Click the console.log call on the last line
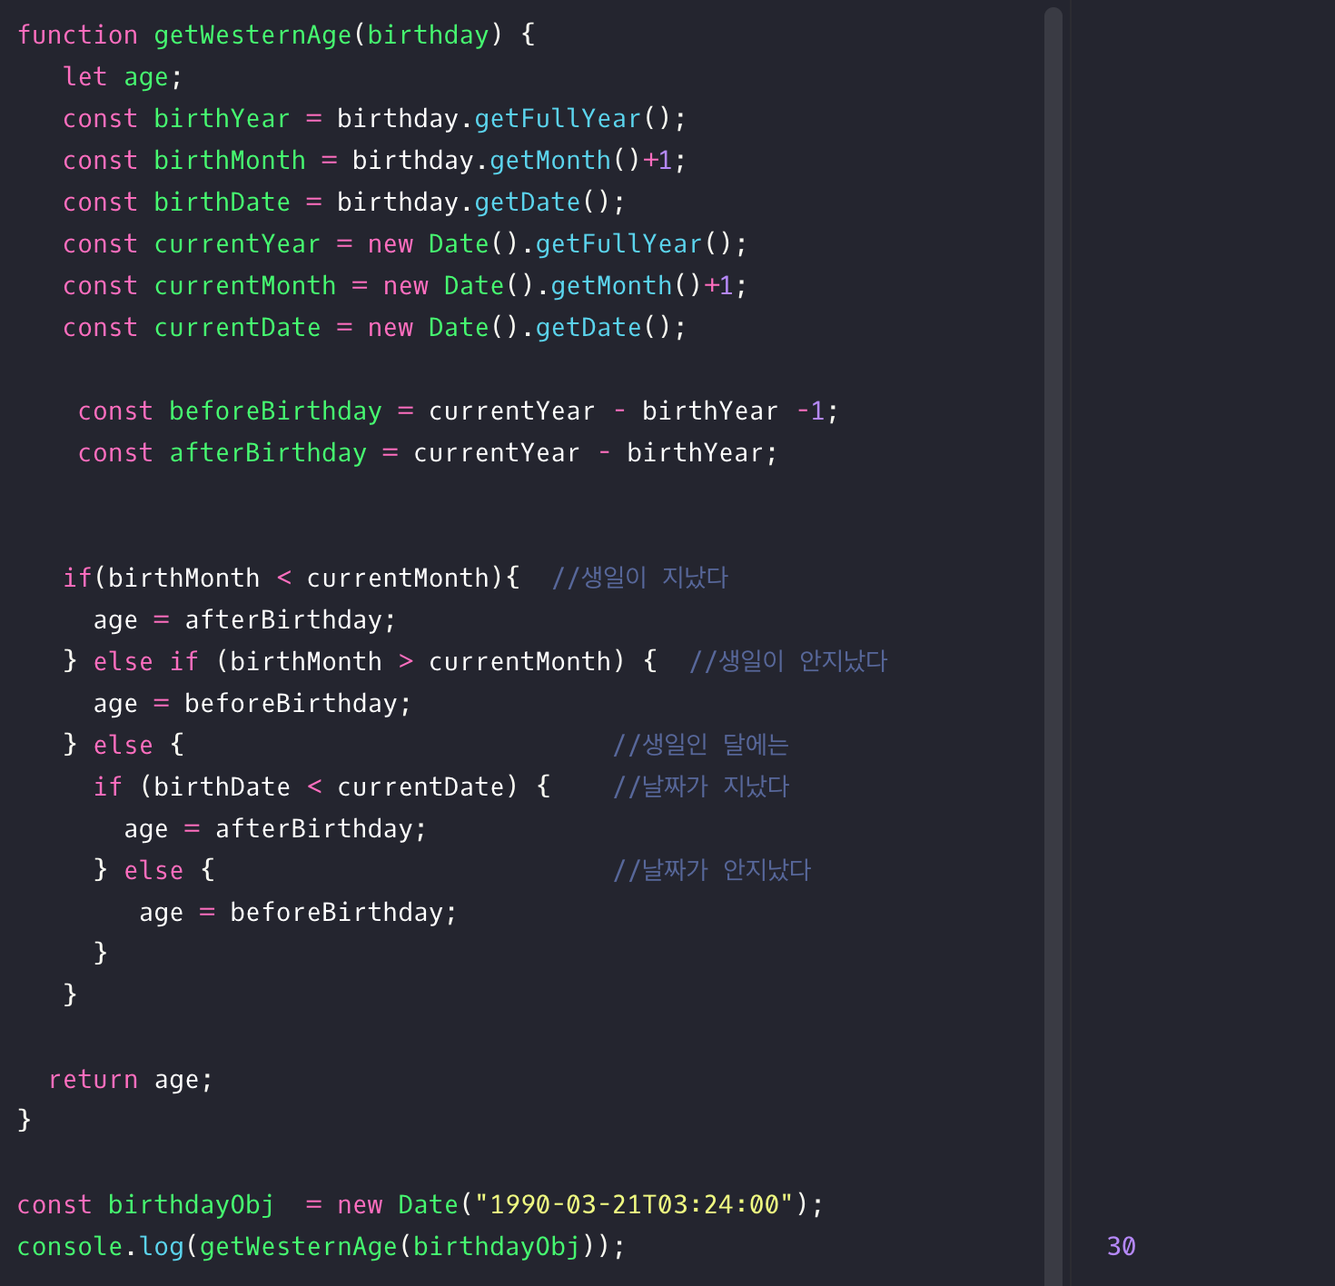1335x1286 pixels. click(321, 1246)
